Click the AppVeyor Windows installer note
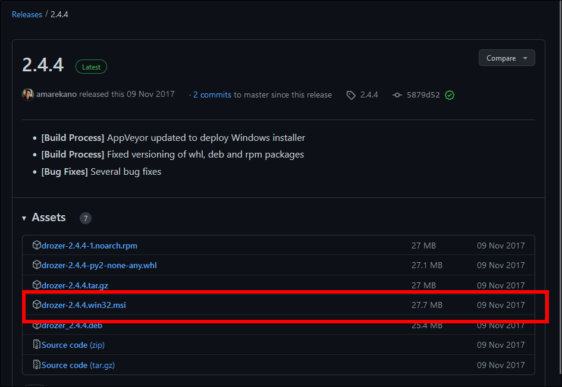Image resolution: width=562 pixels, height=387 pixels. (x=173, y=138)
